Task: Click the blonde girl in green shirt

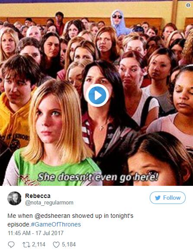Action: (53, 134)
